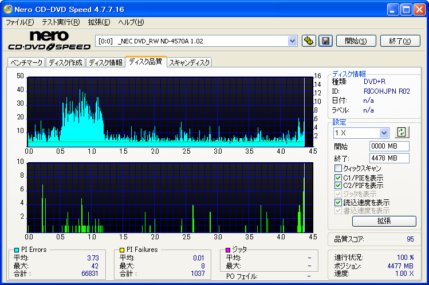Screen dimensions: 429x285
Task: Click the PI Errors total 66831
Action: click(x=90, y=273)
